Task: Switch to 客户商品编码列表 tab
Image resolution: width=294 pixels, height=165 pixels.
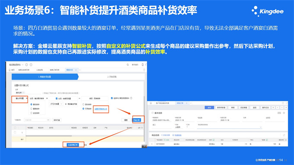Action: coord(163,103)
